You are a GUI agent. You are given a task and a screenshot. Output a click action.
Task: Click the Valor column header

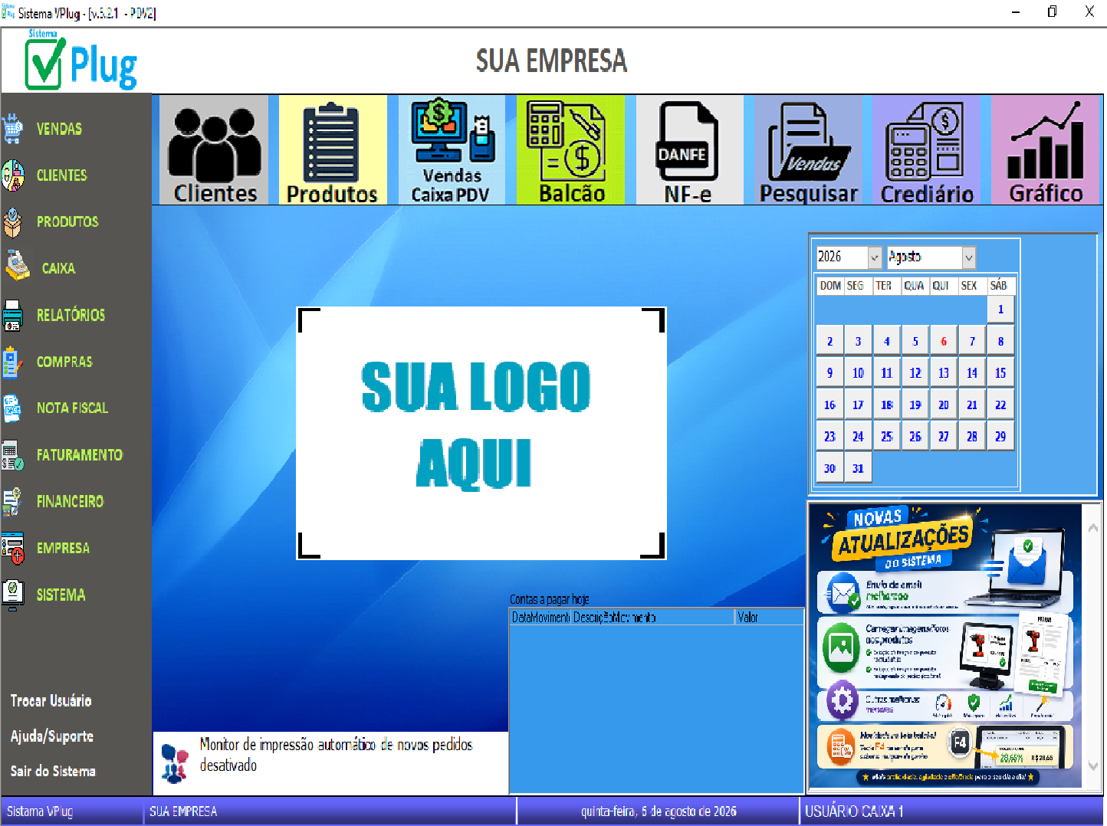769,618
